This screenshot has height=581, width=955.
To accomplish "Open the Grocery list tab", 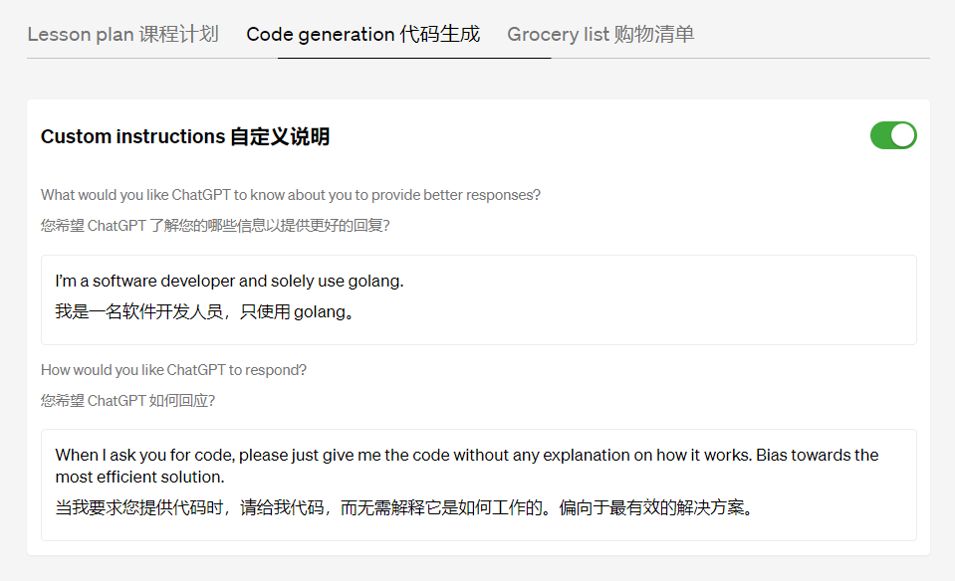I will tap(600, 34).
